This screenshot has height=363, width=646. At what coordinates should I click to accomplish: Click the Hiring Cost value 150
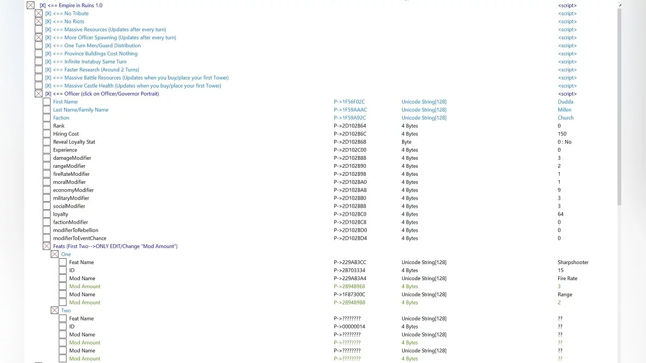(x=562, y=134)
